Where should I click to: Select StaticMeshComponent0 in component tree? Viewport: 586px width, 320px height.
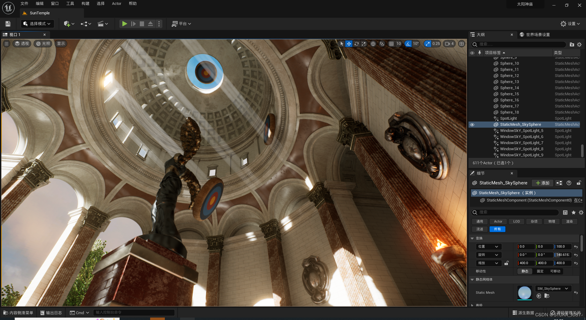pyautogui.click(x=529, y=200)
